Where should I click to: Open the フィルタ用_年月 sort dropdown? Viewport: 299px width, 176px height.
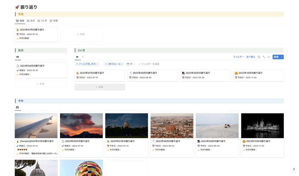[87, 64]
